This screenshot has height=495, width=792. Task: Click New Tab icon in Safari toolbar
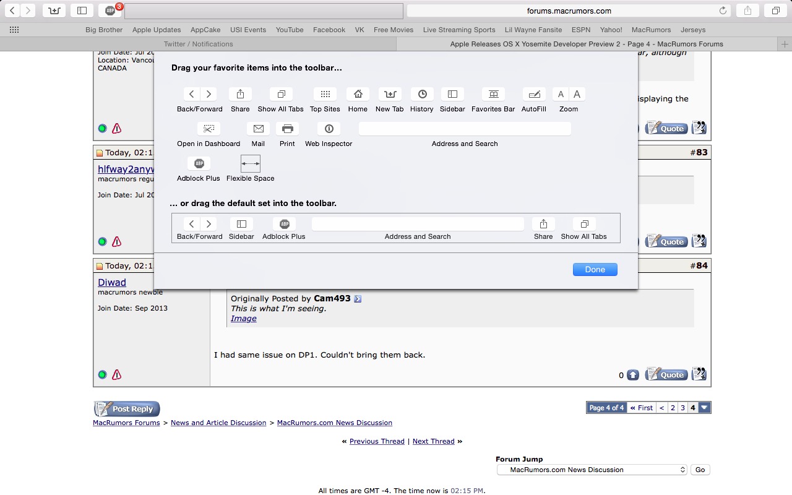[54, 11]
